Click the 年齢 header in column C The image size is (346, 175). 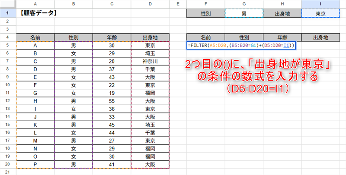point(112,37)
